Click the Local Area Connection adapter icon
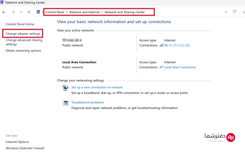Screen dimensions: 245x153 pos(161,67)
